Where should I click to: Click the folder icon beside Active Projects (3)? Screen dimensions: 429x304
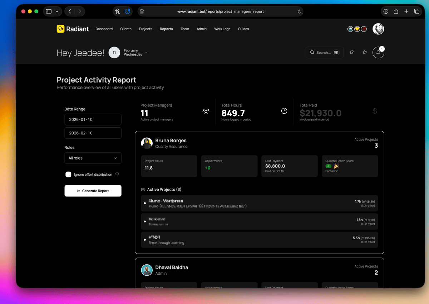pyautogui.click(x=143, y=190)
